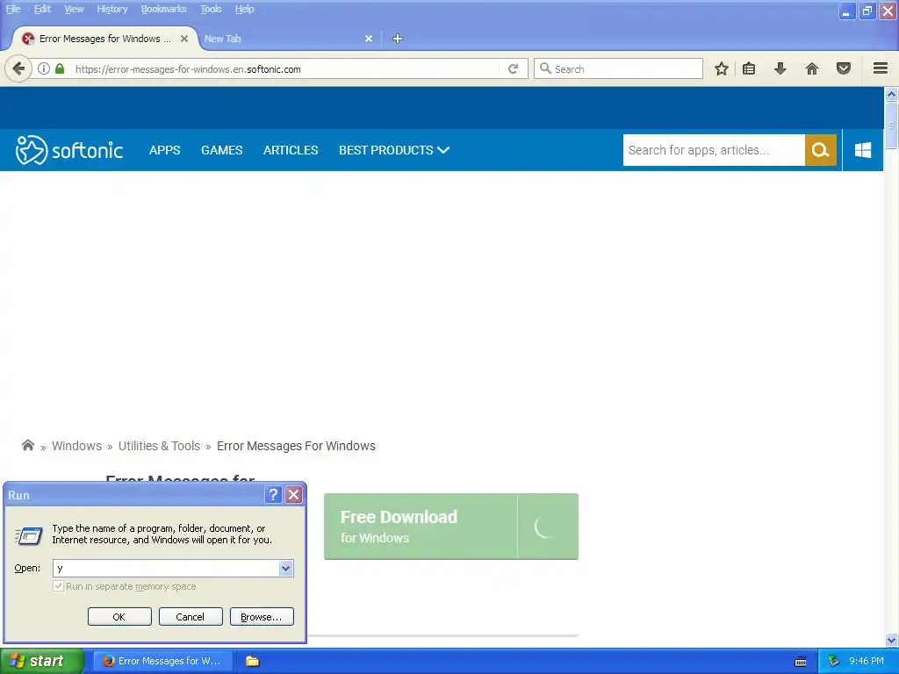899x674 pixels.
Task: Open the Windows start menu
Action: pos(42,661)
